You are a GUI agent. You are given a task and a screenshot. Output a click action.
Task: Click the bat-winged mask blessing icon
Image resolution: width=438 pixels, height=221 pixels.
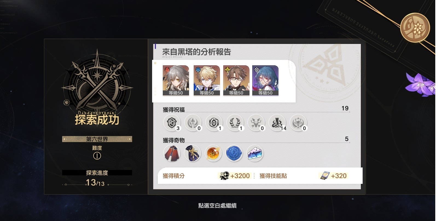click(x=256, y=123)
